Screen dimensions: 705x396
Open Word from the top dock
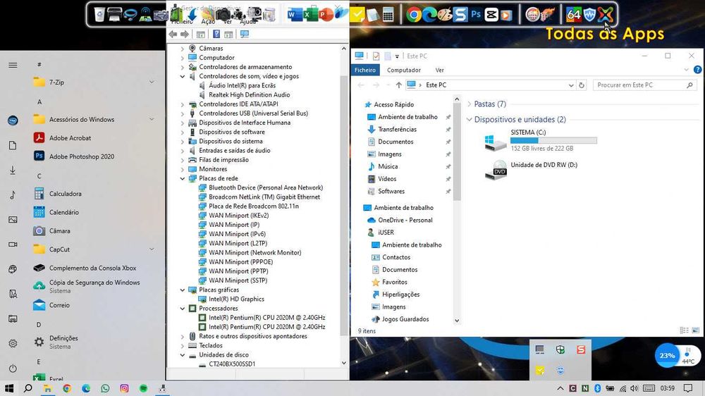295,15
